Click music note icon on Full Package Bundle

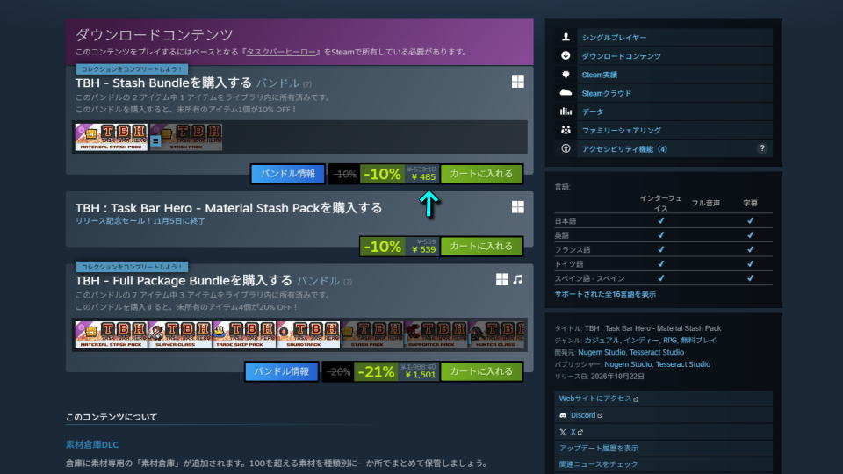pos(518,279)
